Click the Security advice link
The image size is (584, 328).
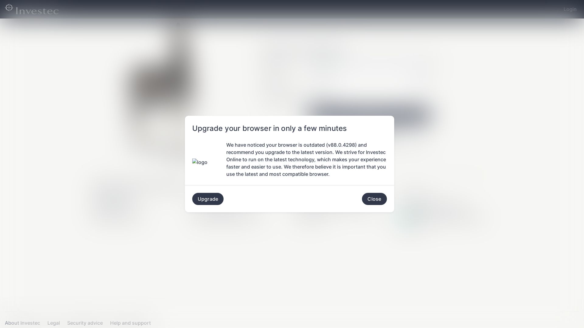click(85, 323)
